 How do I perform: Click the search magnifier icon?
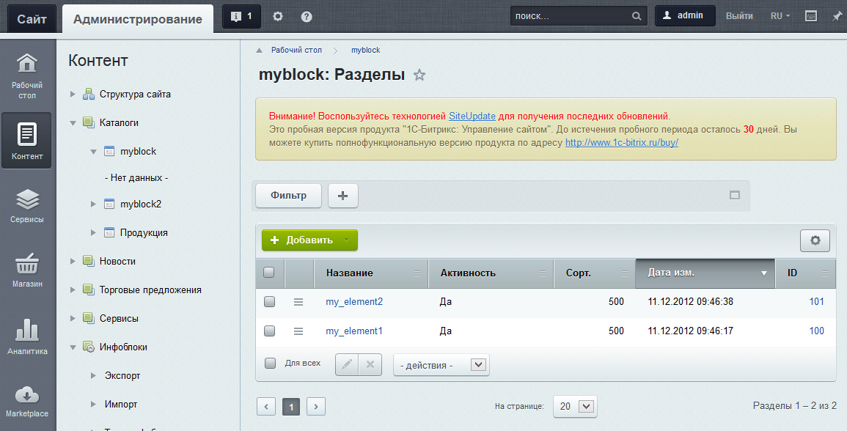637,16
